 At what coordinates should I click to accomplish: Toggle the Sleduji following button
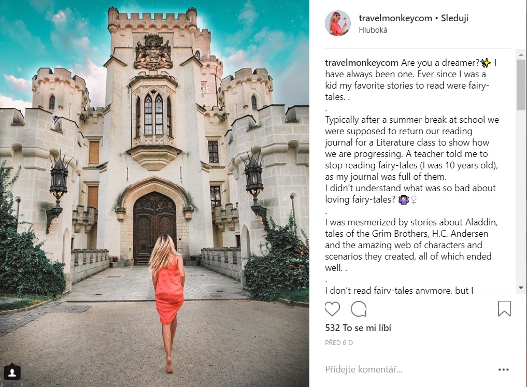click(x=454, y=18)
